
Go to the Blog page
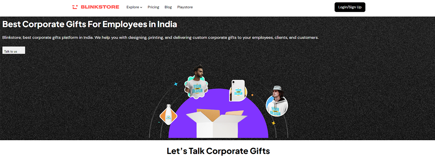pyautogui.click(x=168, y=7)
